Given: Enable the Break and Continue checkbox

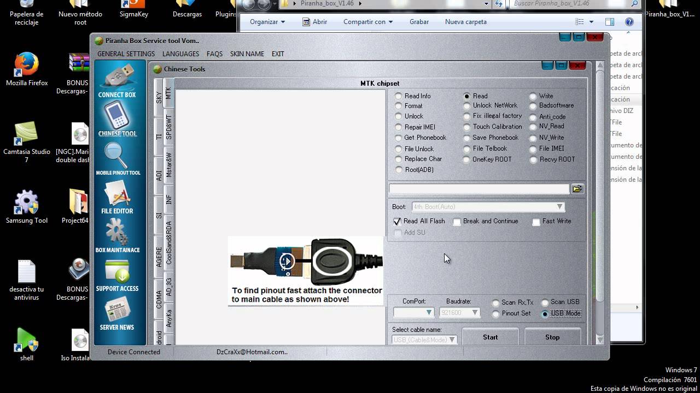Looking at the screenshot, I should tap(457, 222).
